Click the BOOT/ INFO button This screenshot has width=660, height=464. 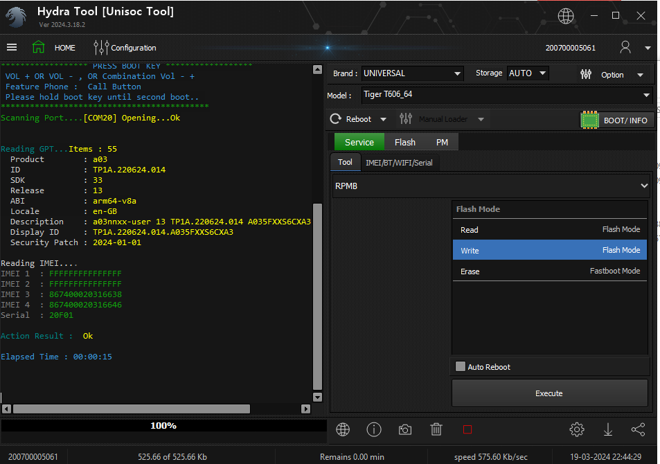coord(617,121)
